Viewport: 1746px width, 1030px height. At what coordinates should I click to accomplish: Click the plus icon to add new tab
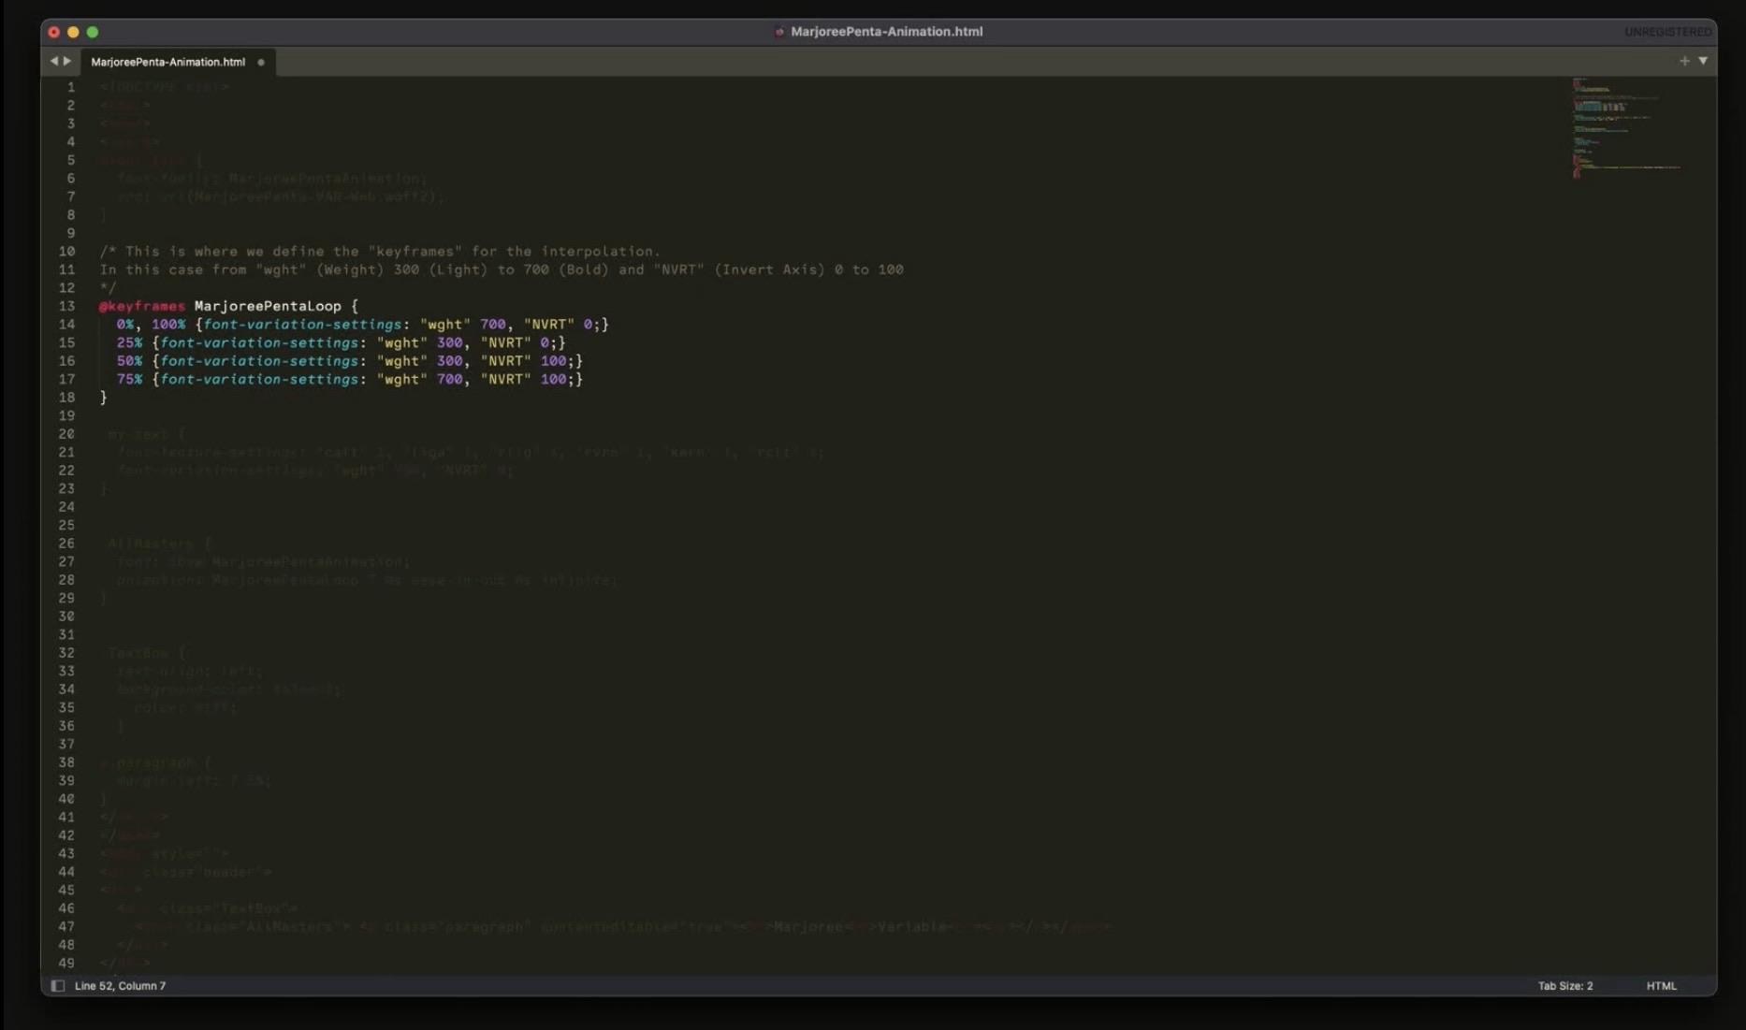pos(1684,61)
